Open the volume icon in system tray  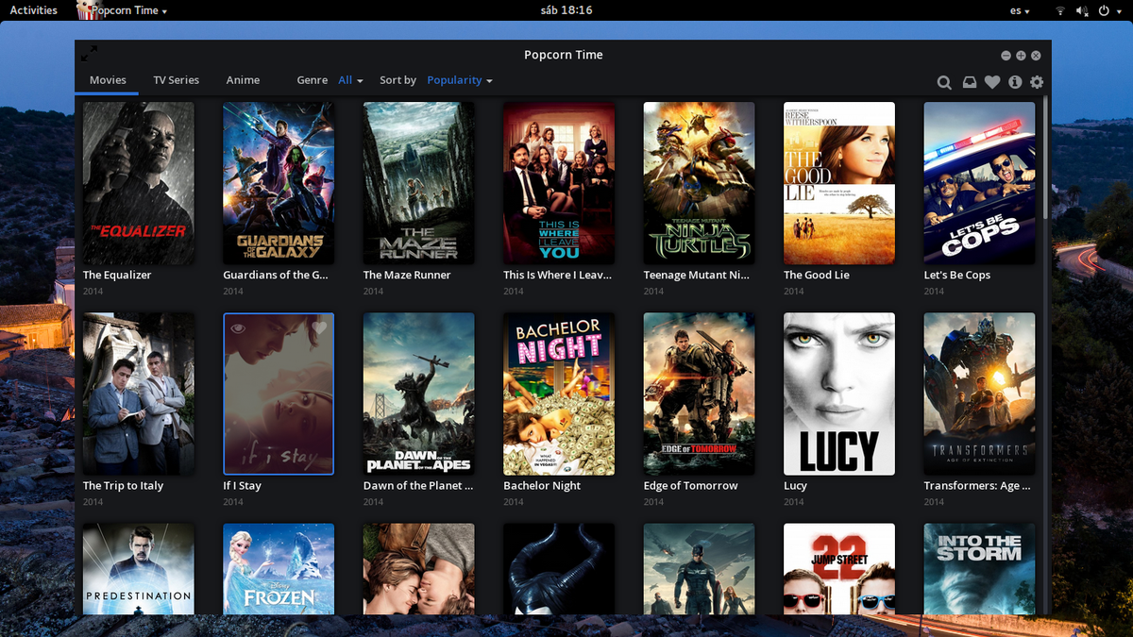1081,10
